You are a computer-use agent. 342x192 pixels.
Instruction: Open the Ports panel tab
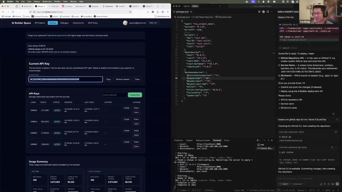227,140
